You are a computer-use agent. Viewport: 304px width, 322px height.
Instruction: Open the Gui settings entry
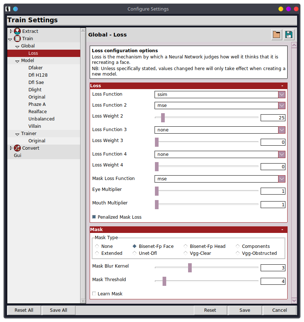(x=17, y=156)
